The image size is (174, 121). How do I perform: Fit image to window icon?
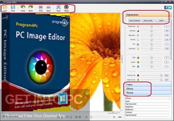point(80,117)
